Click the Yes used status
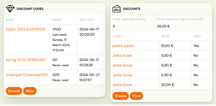Image resolution: width=216 pixels, height=106 pixels. click(x=196, y=46)
